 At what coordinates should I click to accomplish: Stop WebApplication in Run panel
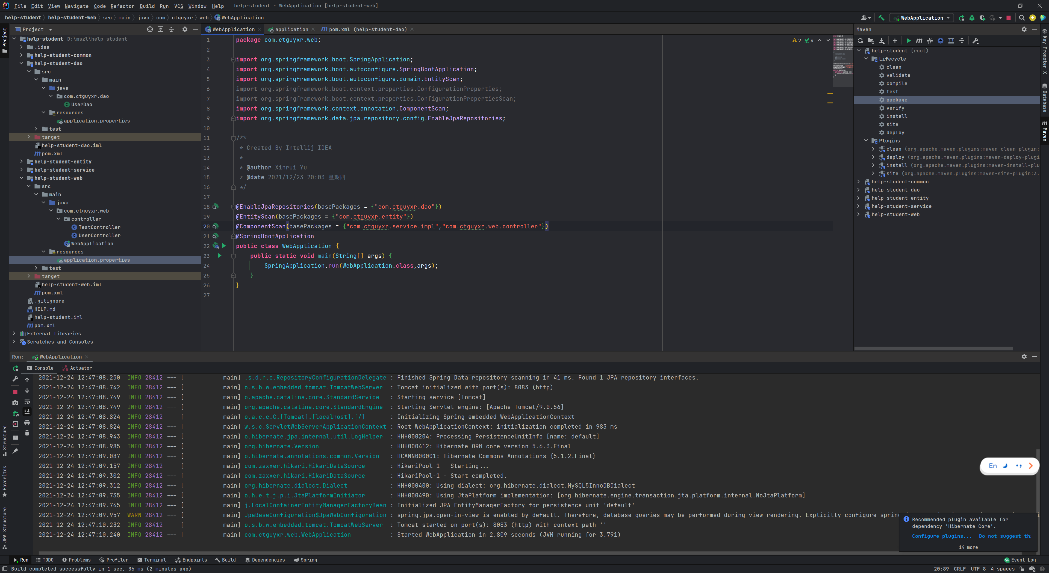[x=15, y=392]
